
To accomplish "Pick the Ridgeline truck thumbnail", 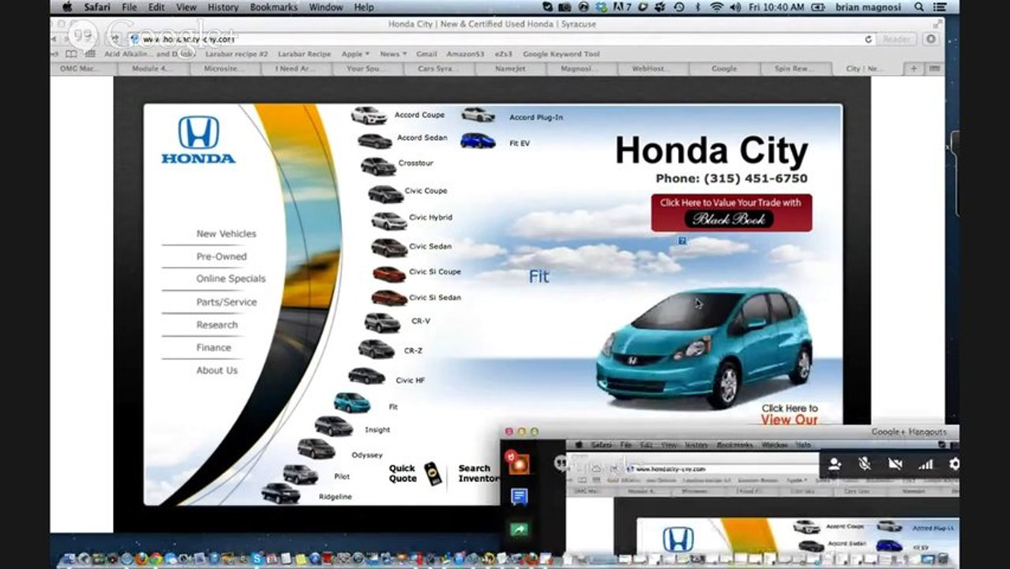I will 280,493.
